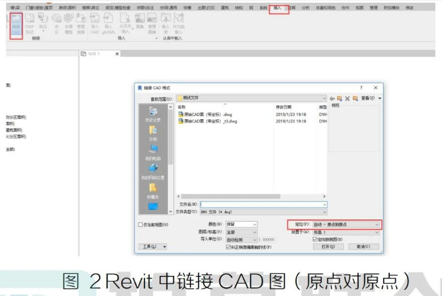This screenshot has height=296, width=442.
Task: Click the 图像 ribbon icon
Action: pyautogui.click(x=139, y=21)
